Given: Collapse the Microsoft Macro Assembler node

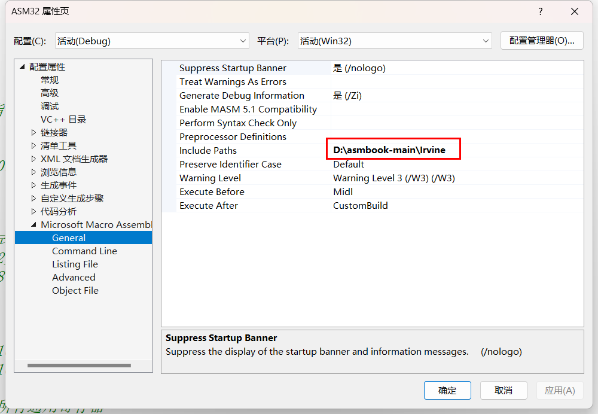Looking at the screenshot, I should pyautogui.click(x=33, y=225).
